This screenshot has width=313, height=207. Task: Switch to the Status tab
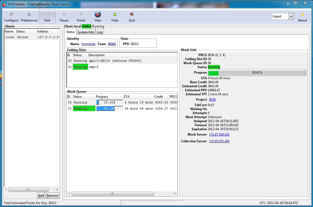tap(70, 32)
